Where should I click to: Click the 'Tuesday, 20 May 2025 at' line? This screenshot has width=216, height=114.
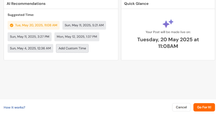168,40
